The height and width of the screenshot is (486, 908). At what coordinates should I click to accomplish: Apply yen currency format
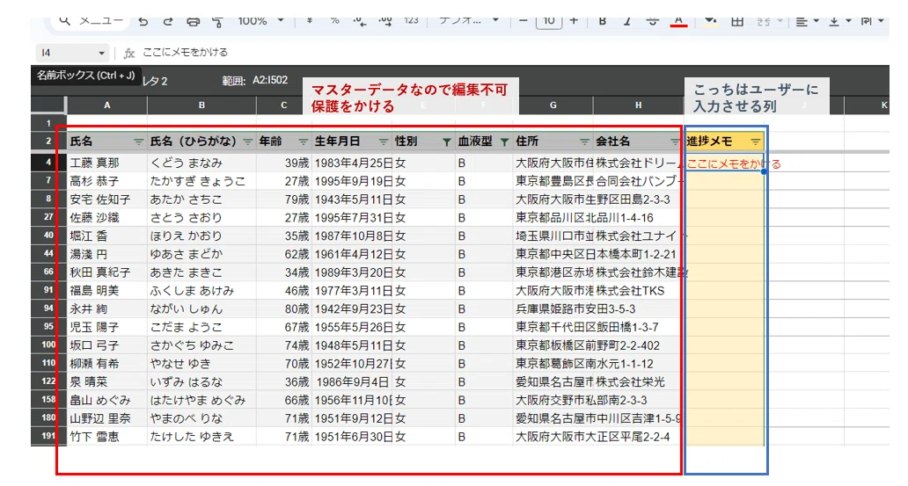point(310,21)
